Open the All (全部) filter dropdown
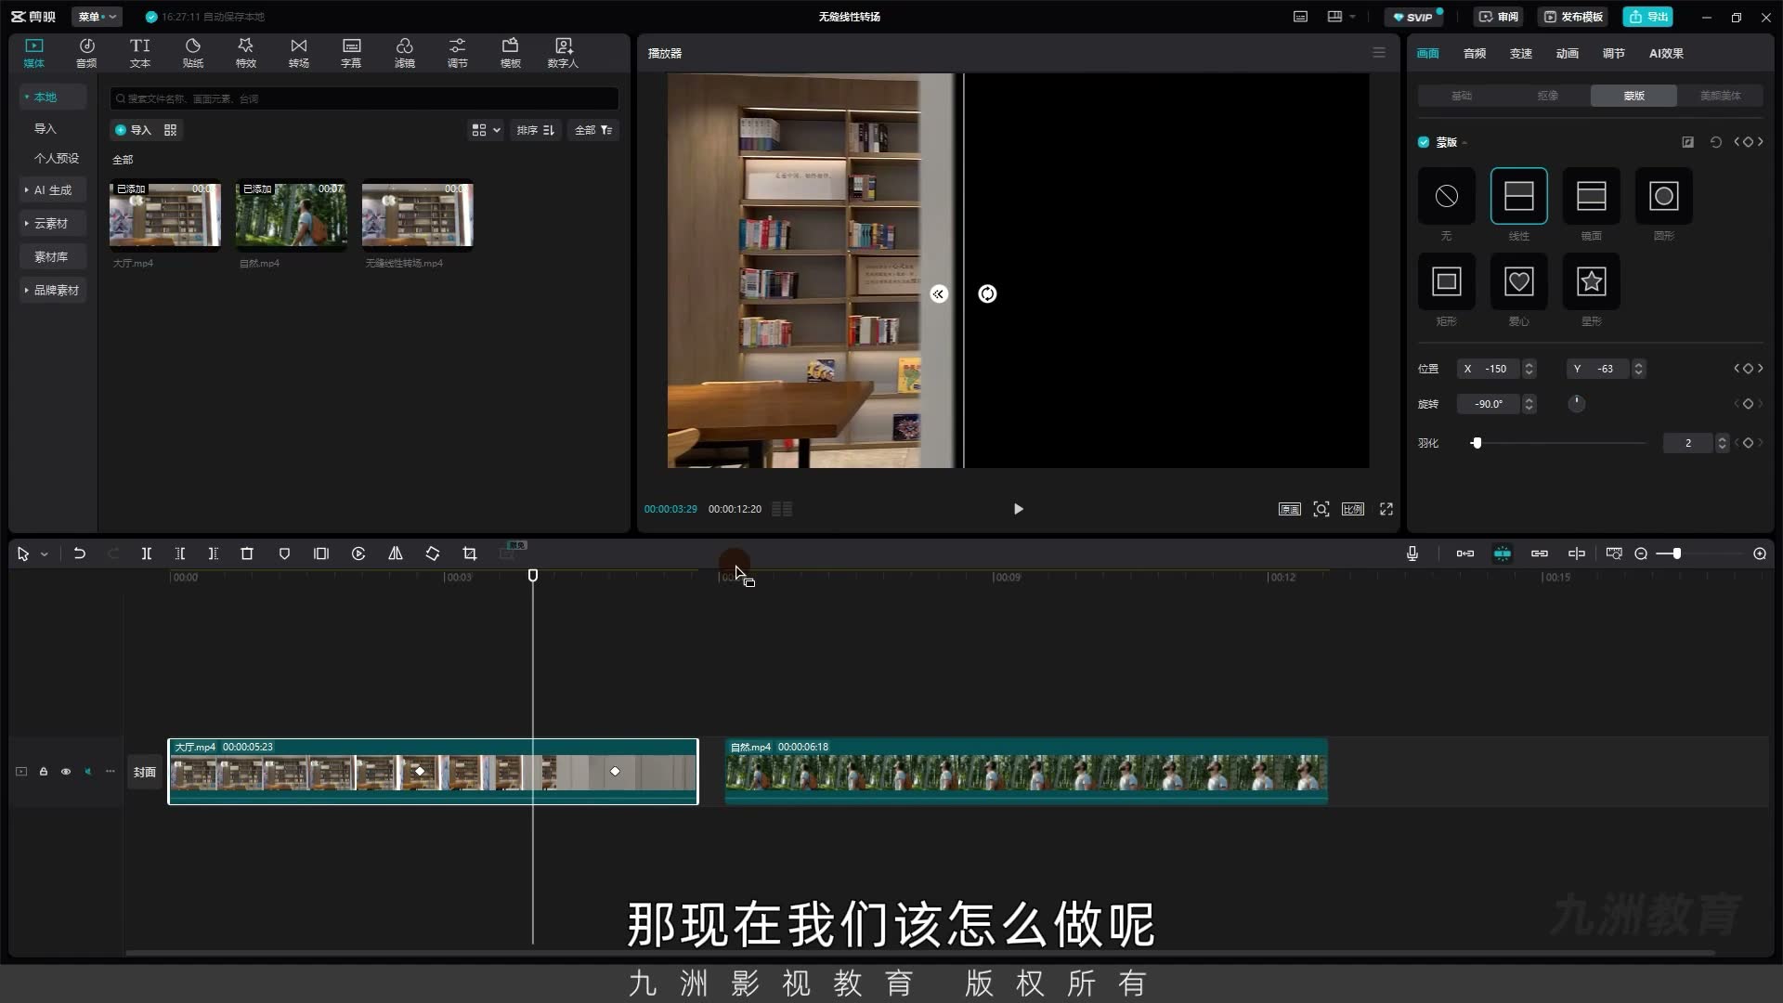This screenshot has width=1783, height=1003. (593, 130)
